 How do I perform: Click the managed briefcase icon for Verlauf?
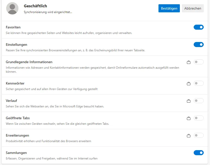pyautogui.click(x=189, y=101)
